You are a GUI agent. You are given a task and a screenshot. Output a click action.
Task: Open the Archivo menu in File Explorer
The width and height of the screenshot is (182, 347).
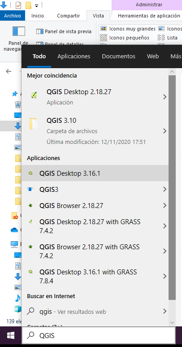(x=13, y=16)
